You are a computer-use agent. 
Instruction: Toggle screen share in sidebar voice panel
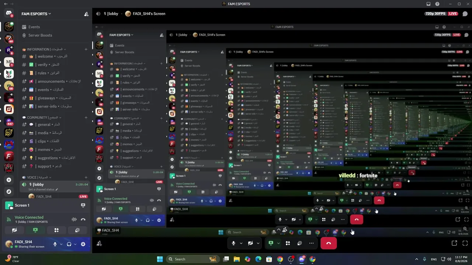[x=35, y=230]
